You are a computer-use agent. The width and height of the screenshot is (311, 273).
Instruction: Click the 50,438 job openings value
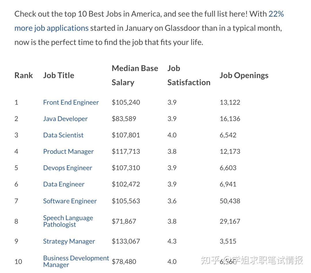pyautogui.click(x=230, y=201)
